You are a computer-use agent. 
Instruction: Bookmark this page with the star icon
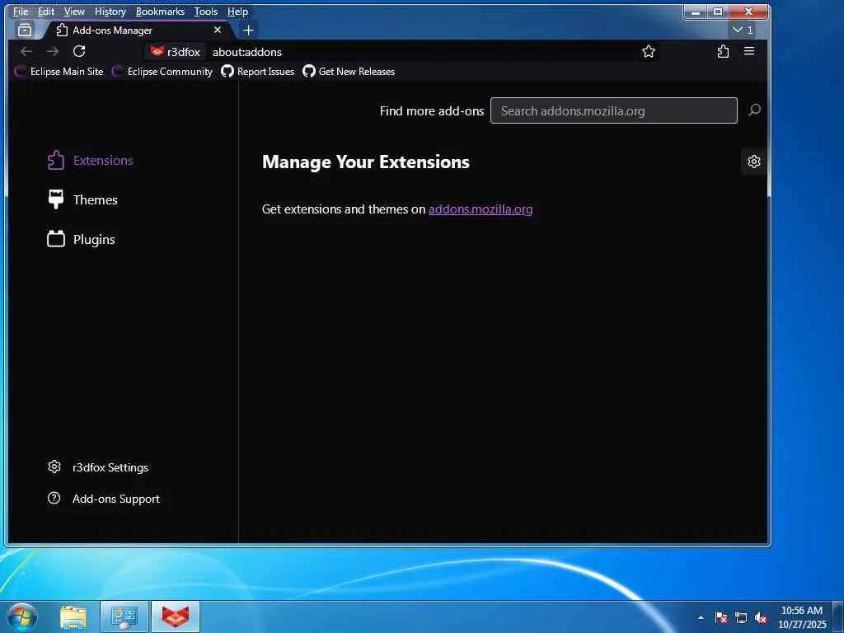point(649,52)
